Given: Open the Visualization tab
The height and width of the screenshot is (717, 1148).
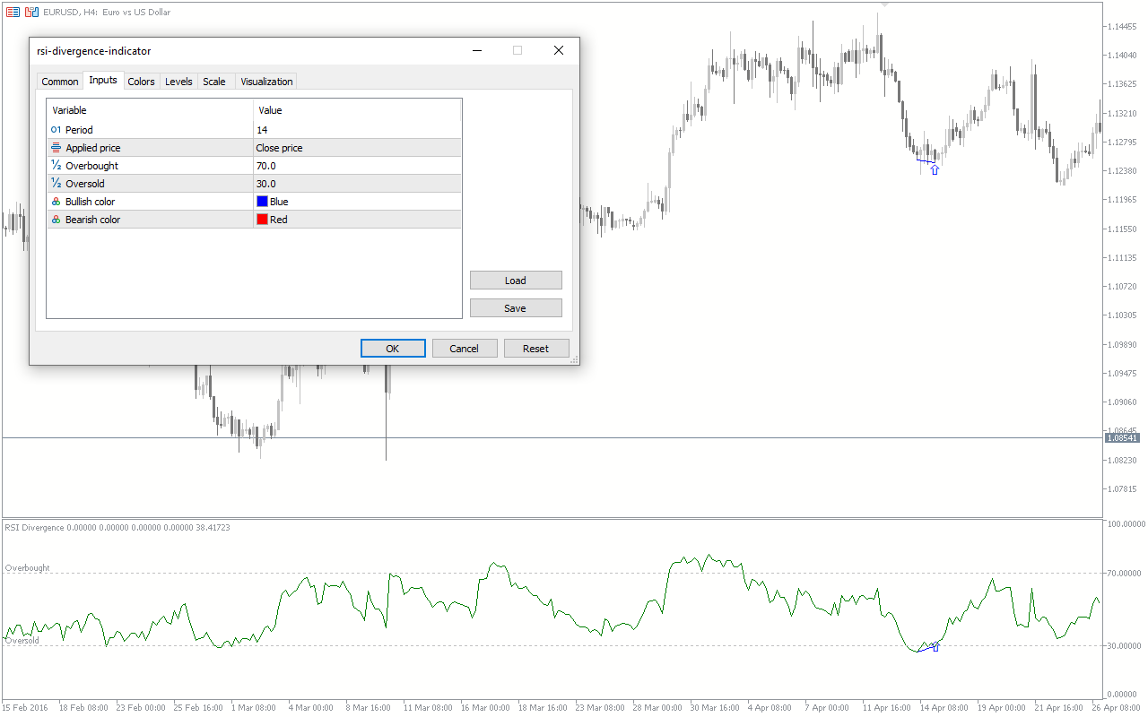Looking at the screenshot, I should [266, 82].
